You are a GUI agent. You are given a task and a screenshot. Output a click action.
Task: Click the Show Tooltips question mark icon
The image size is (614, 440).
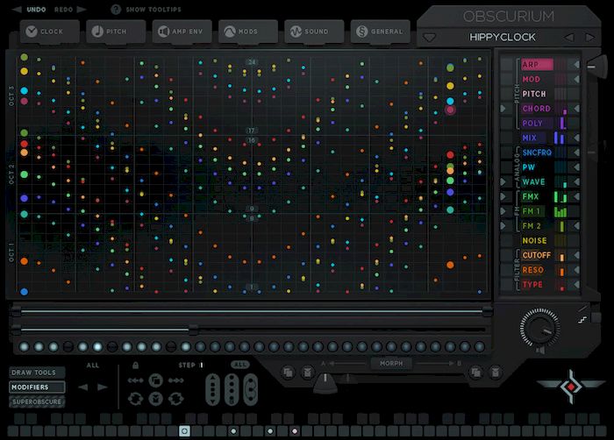click(x=116, y=10)
